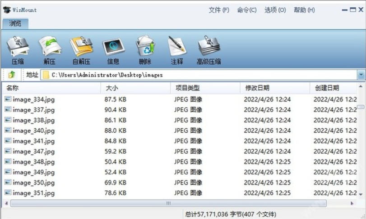
Task: Select the file name image_334.jpg
Action: [x=33, y=99]
